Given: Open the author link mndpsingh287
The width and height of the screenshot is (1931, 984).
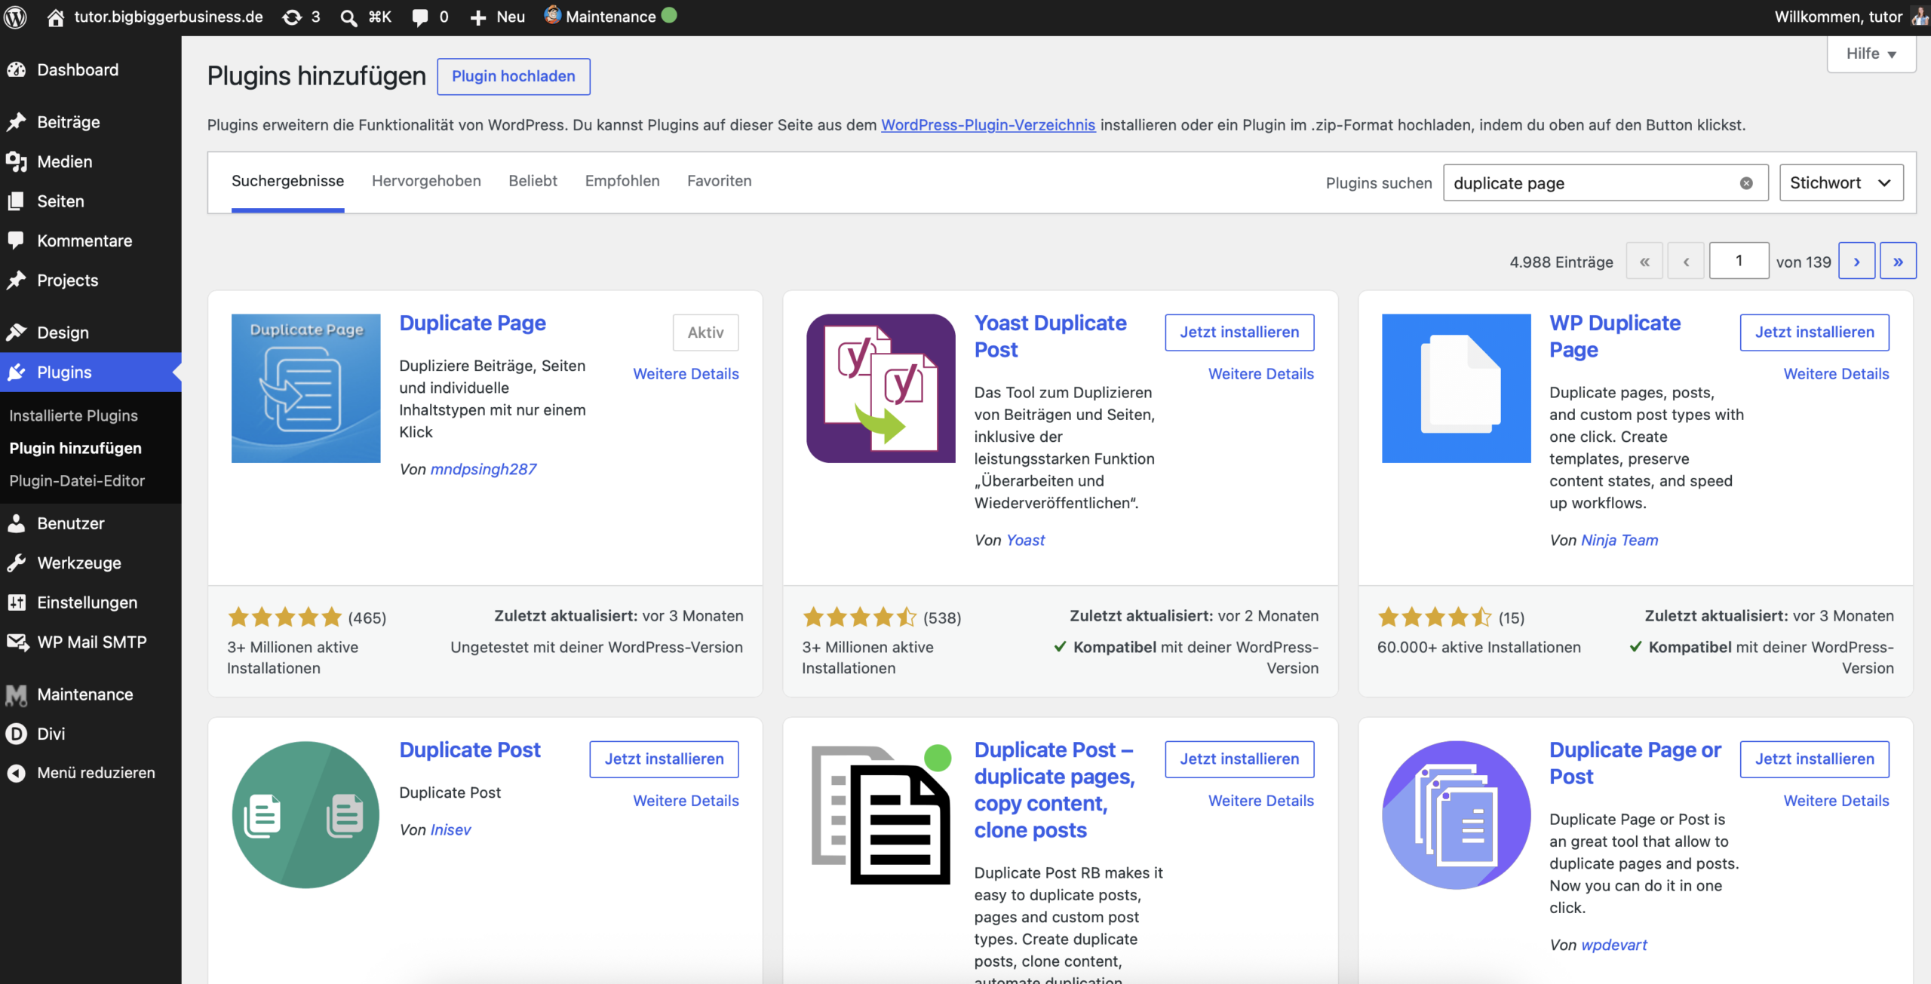Looking at the screenshot, I should tap(483, 469).
